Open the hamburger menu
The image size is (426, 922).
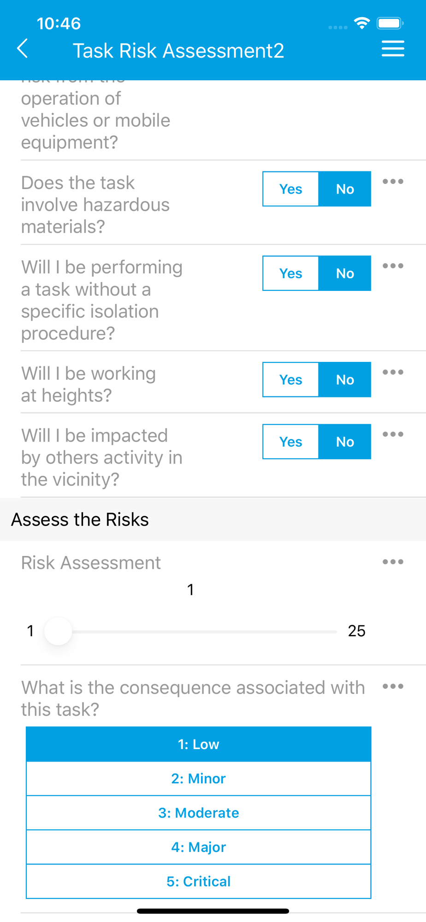click(393, 48)
